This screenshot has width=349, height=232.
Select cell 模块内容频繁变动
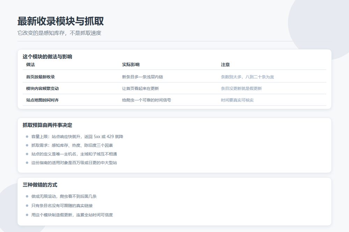[42, 88]
